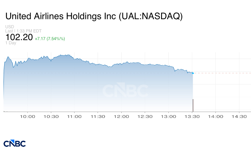The image size is (251, 157).
Task: Click the United Airlines Holdings Inc title
Action: (94, 16)
